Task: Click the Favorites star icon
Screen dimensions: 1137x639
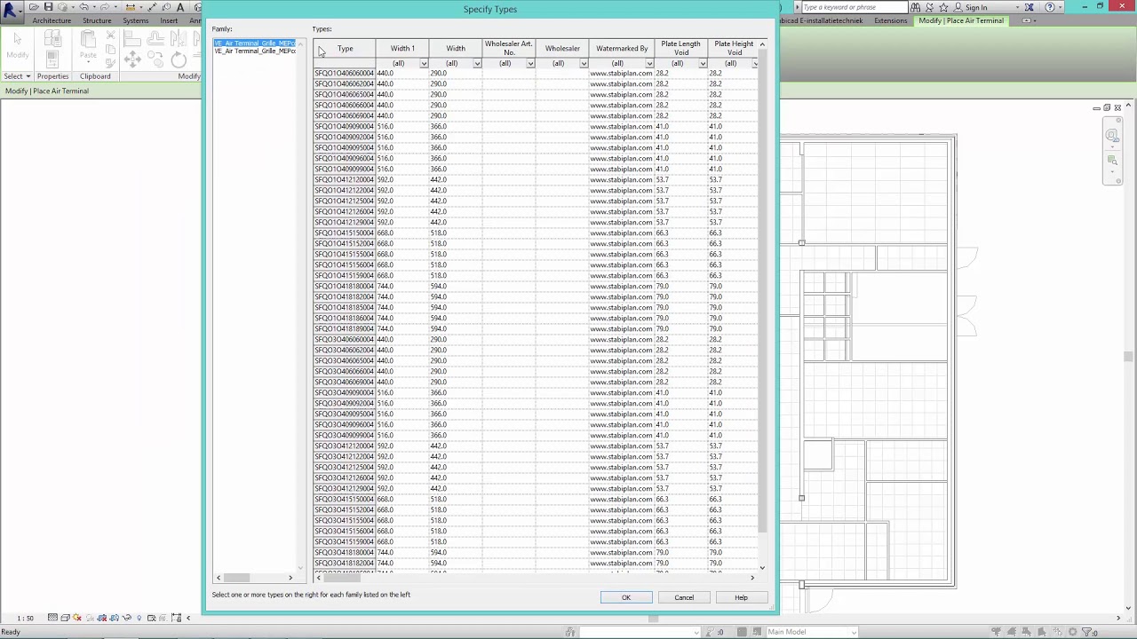Action: [943, 7]
